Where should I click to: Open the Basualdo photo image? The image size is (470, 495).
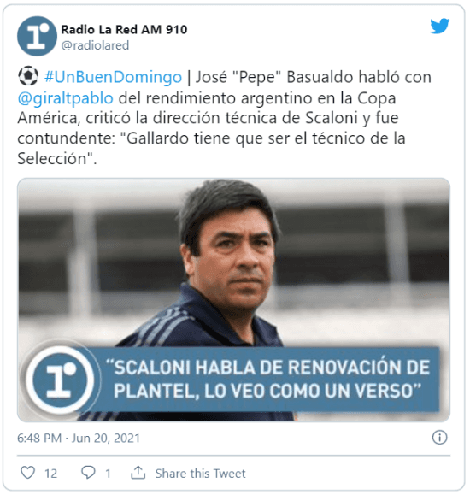click(x=233, y=300)
